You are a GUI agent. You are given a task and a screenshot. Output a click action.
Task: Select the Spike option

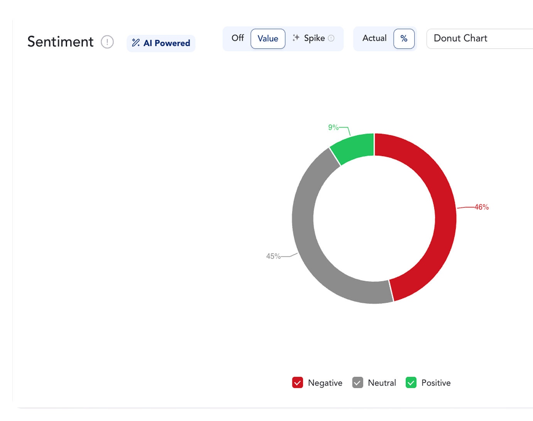314,38
